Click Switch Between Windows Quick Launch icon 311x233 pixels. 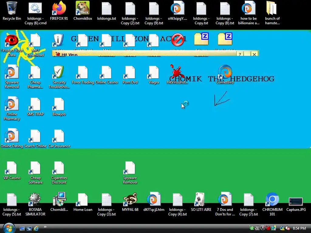29,229
